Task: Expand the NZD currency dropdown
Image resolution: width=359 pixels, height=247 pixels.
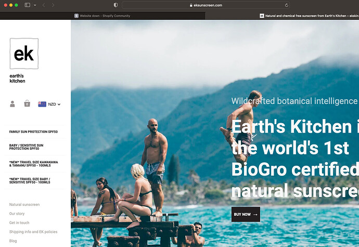Action: coord(54,104)
